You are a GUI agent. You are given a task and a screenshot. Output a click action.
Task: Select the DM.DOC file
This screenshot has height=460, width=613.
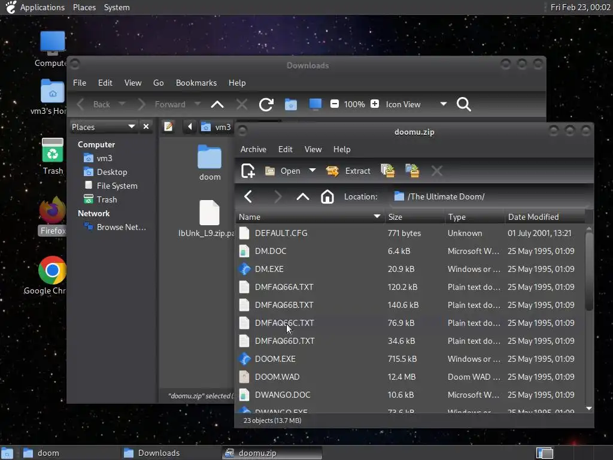click(271, 251)
